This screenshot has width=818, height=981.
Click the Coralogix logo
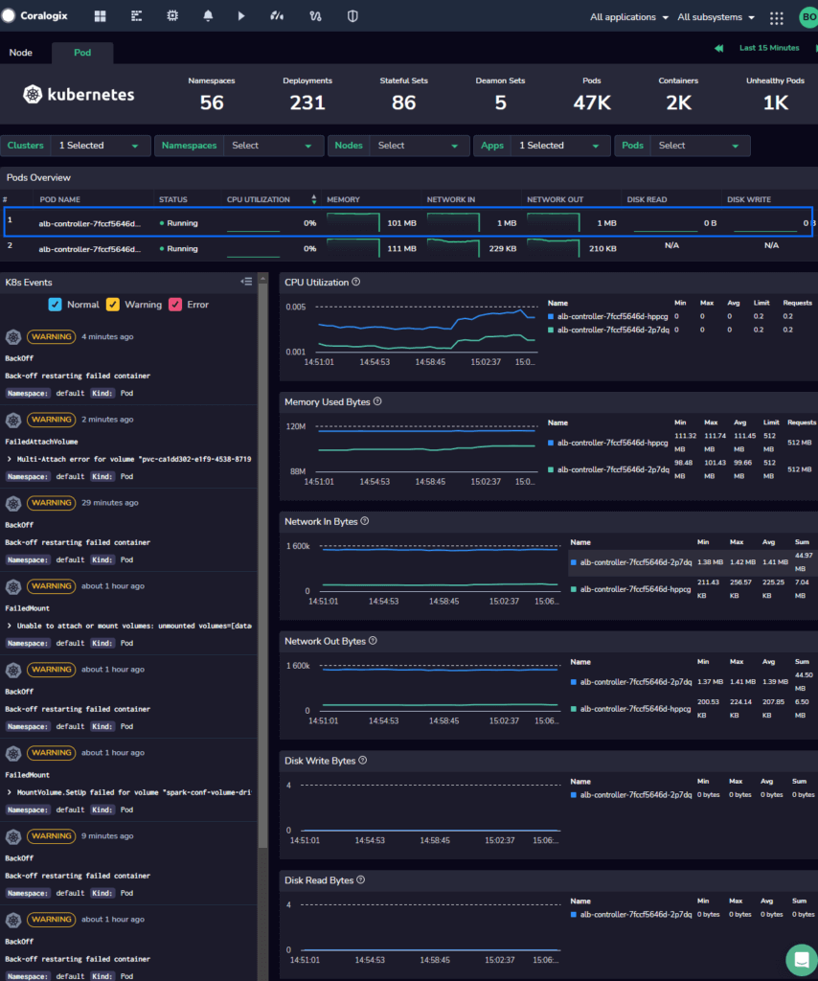click(34, 15)
